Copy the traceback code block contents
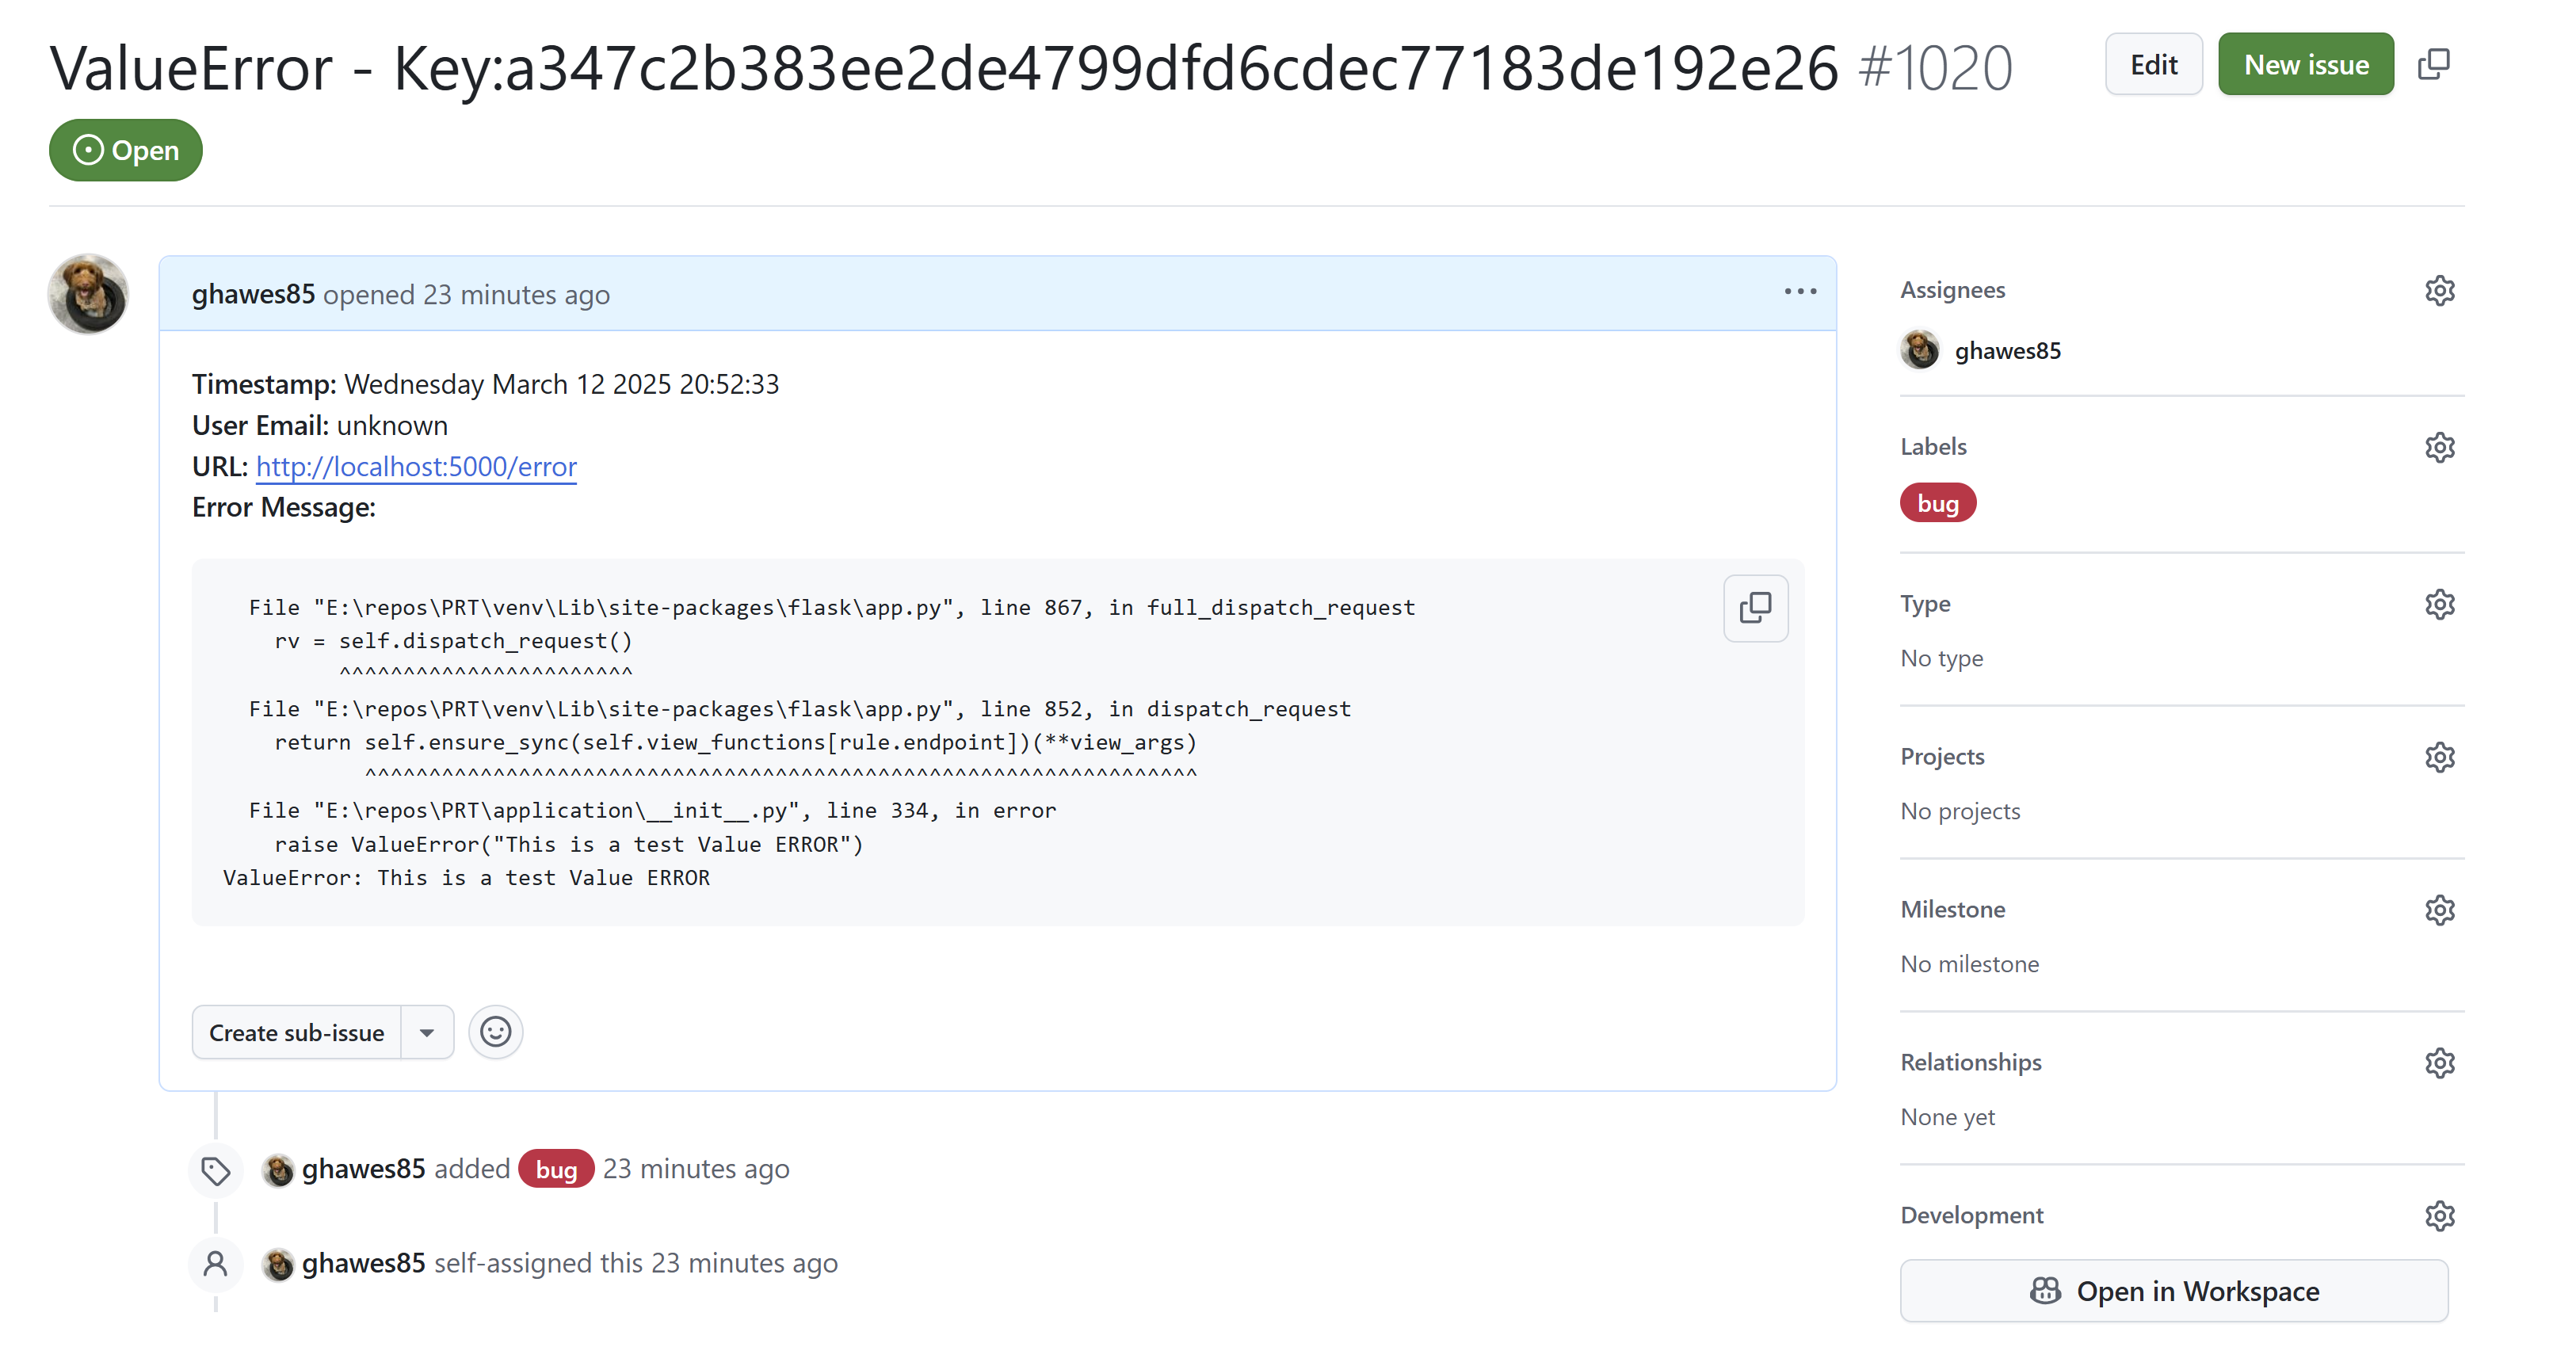 coord(1755,608)
